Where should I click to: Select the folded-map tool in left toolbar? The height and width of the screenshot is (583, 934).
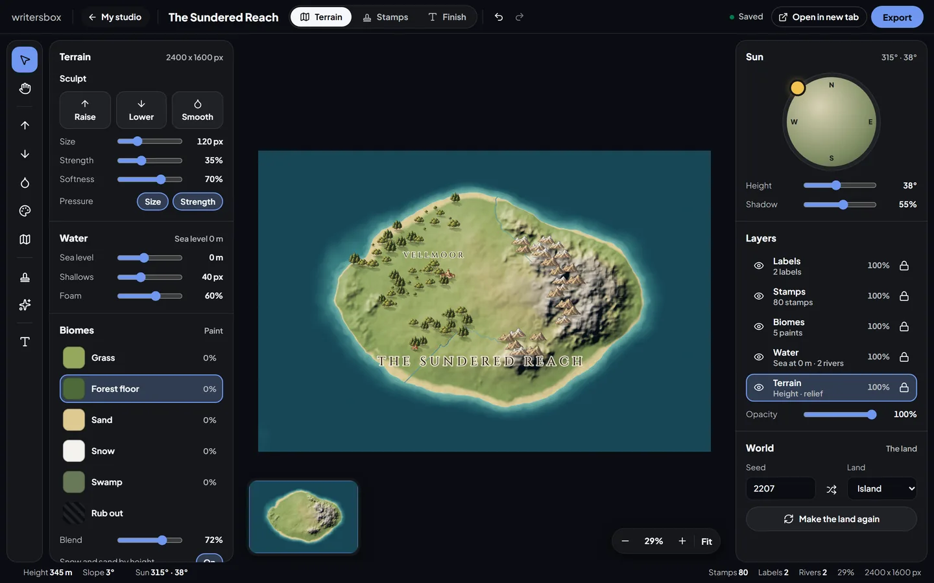click(x=25, y=239)
